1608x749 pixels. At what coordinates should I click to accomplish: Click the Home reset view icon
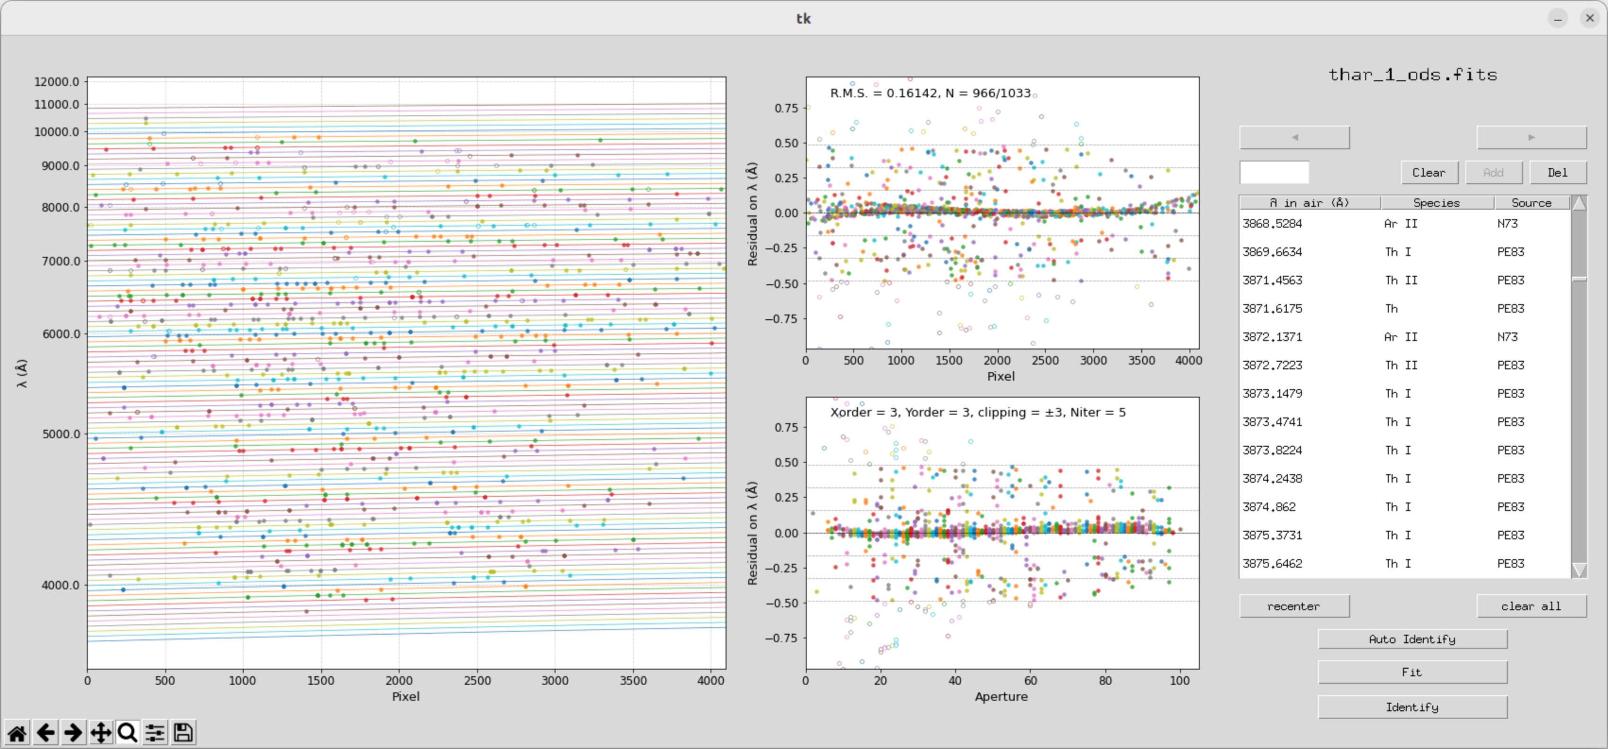coord(17,732)
